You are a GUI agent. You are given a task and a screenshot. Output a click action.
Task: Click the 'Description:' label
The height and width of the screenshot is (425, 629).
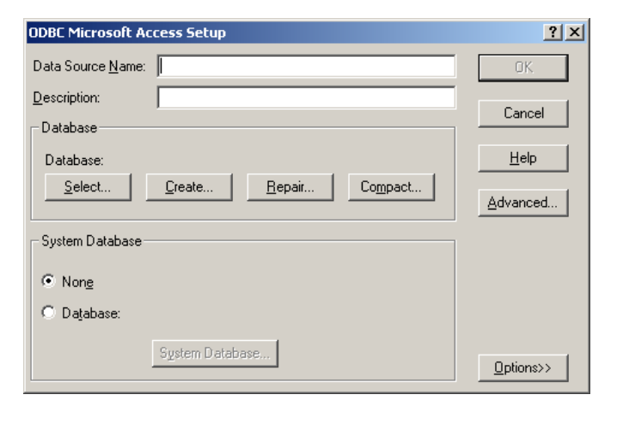pyautogui.click(x=66, y=97)
